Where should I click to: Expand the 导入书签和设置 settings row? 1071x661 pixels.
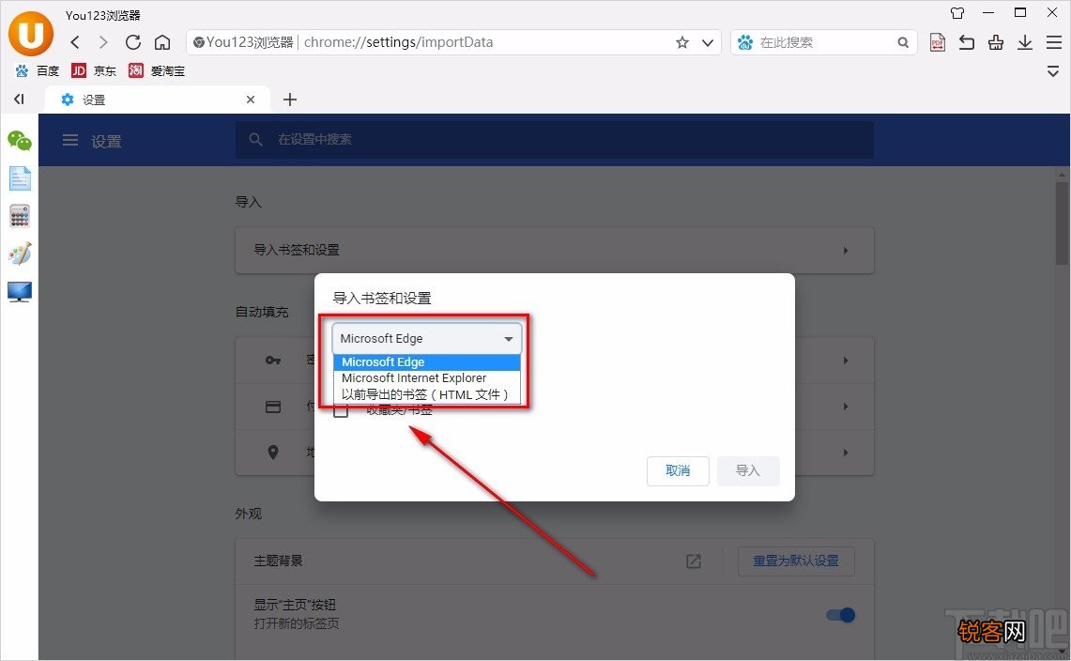[554, 250]
